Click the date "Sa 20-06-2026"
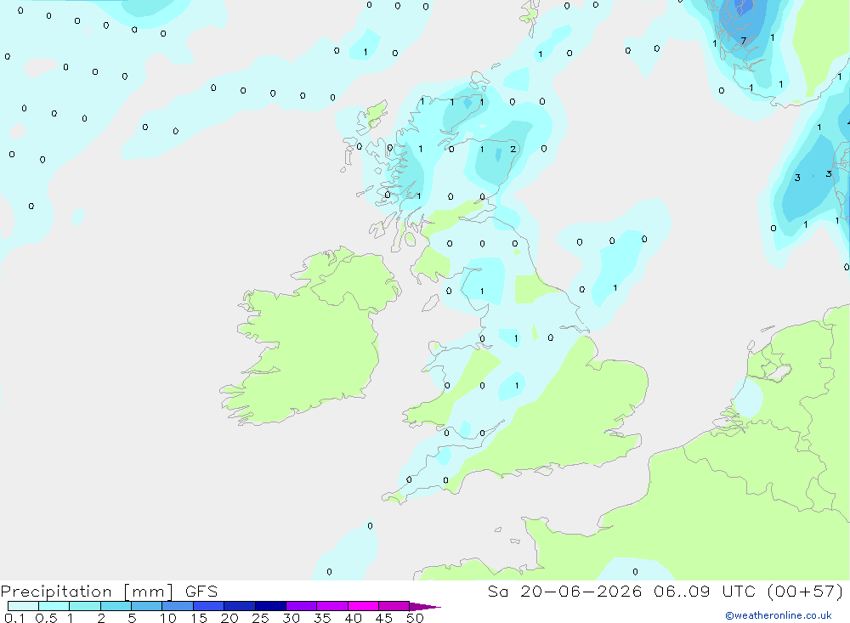This screenshot has height=623, width=850. (x=565, y=591)
